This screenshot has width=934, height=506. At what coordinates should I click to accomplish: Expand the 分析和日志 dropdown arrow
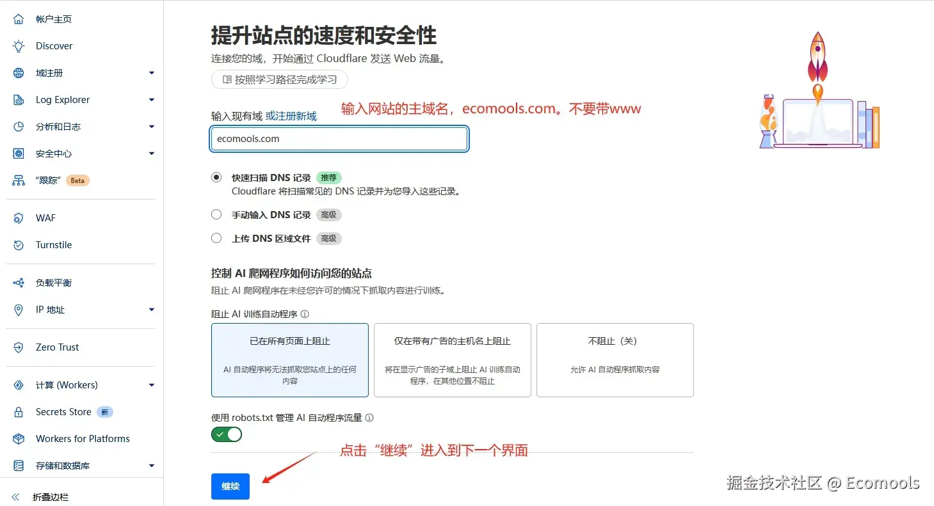[152, 127]
